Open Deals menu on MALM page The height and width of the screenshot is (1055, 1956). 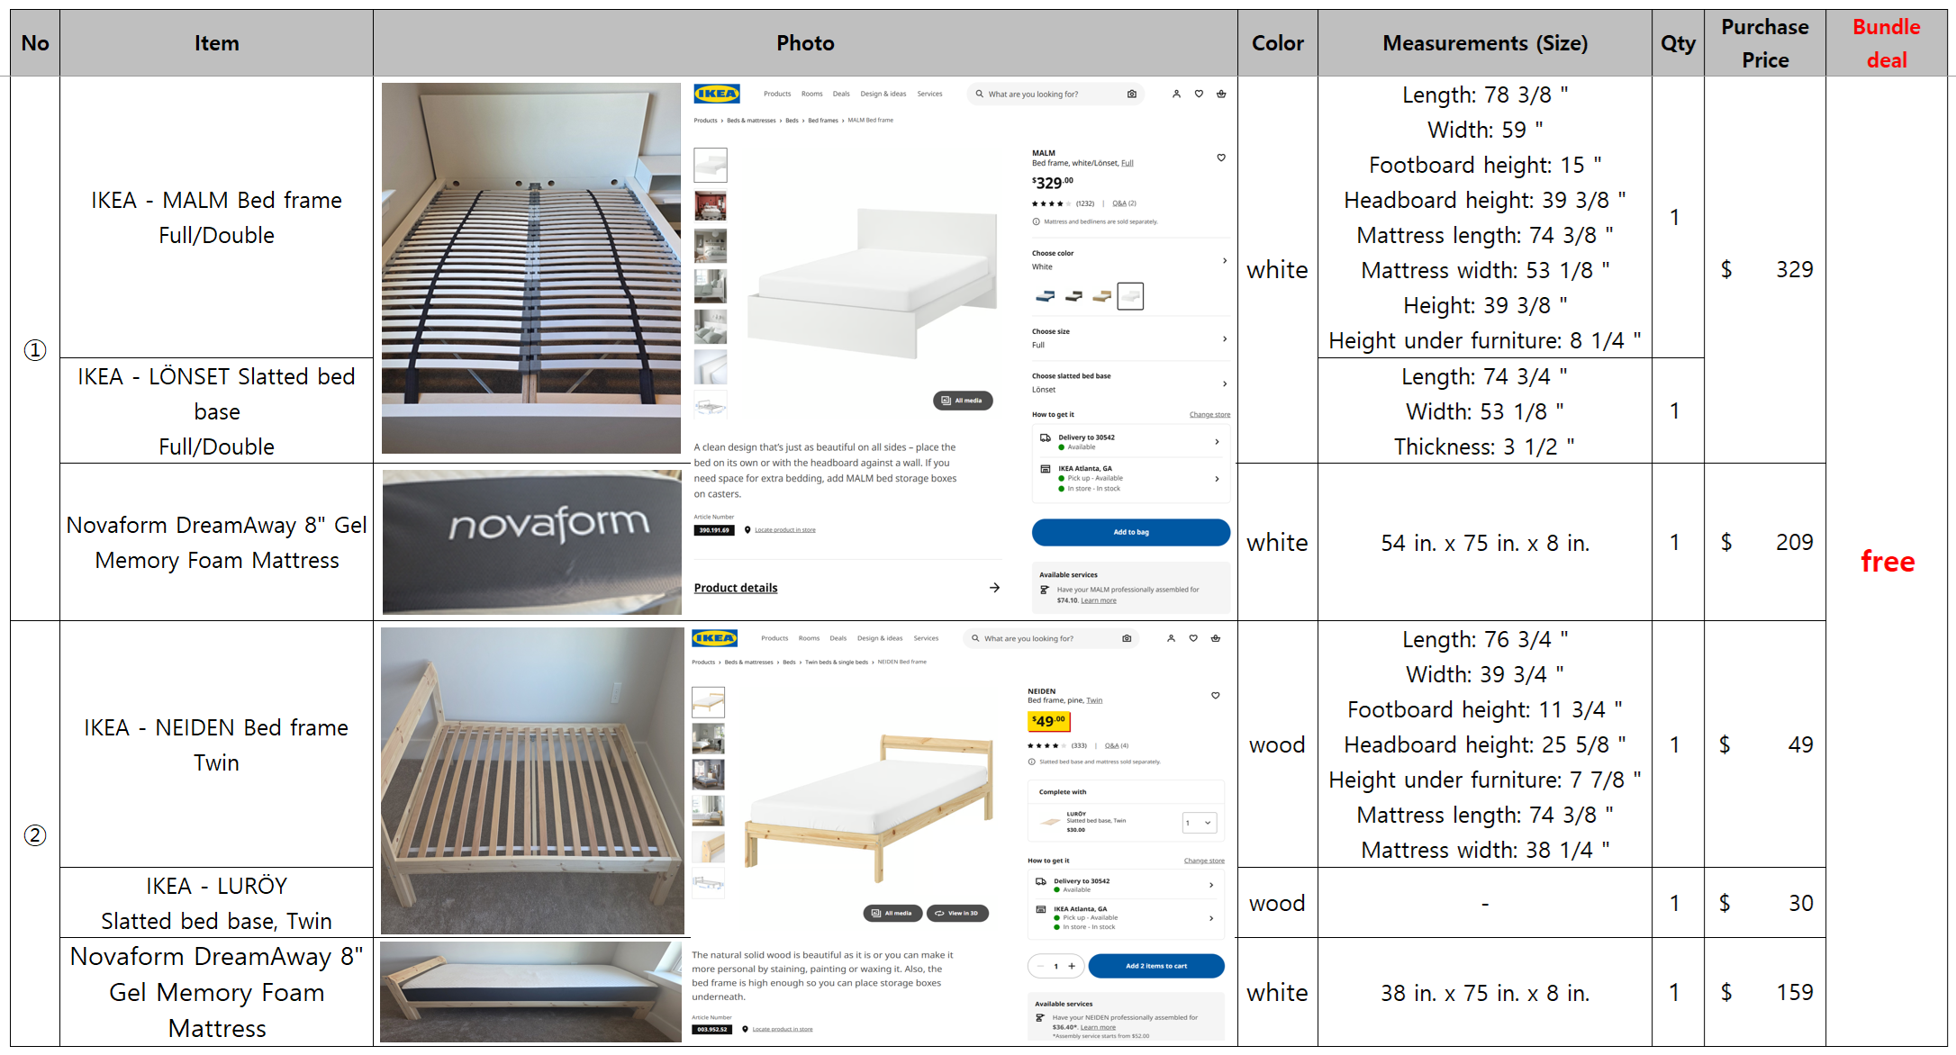point(841,94)
